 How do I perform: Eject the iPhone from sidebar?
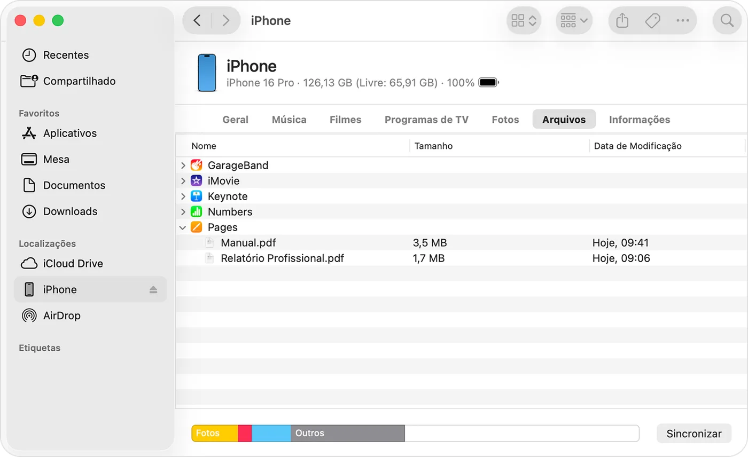(x=153, y=289)
